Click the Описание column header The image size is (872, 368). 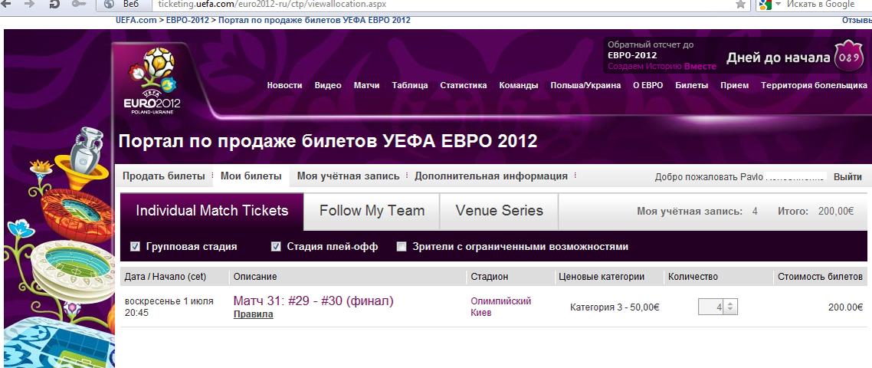tap(254, 277)
